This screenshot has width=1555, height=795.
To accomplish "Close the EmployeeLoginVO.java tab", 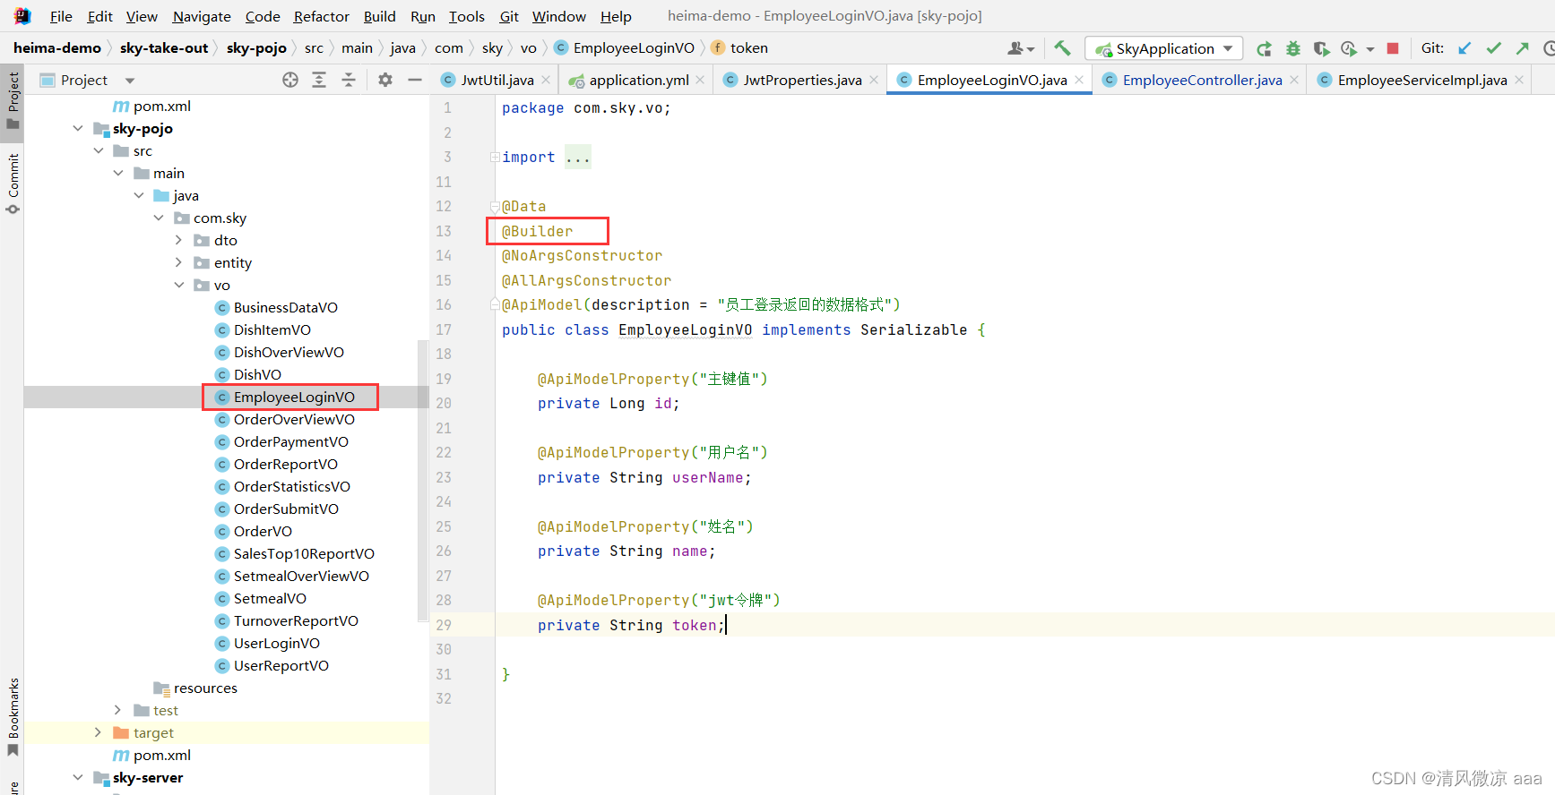I will tap(1079, 80).
